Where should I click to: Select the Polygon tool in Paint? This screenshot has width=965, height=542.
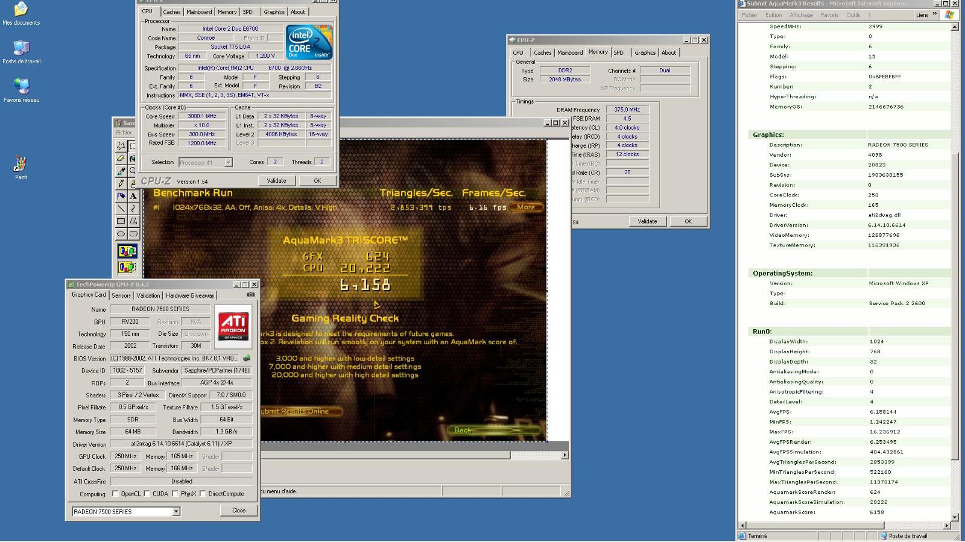(133, 221)
